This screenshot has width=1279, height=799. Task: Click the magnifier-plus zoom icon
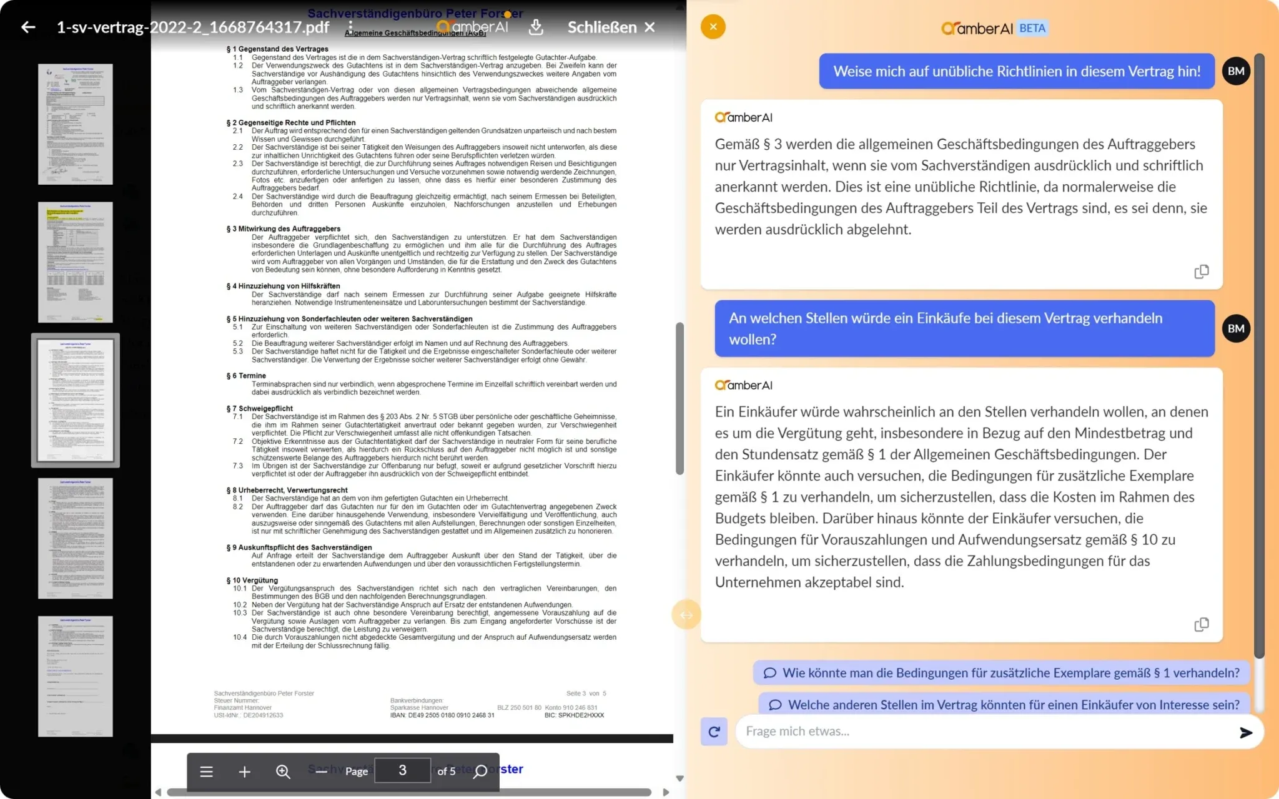pyautogui.click(x=283, y=772)
